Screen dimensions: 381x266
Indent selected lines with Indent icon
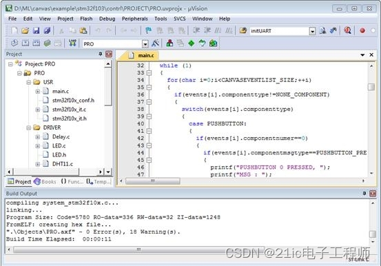tap(196, 30)
